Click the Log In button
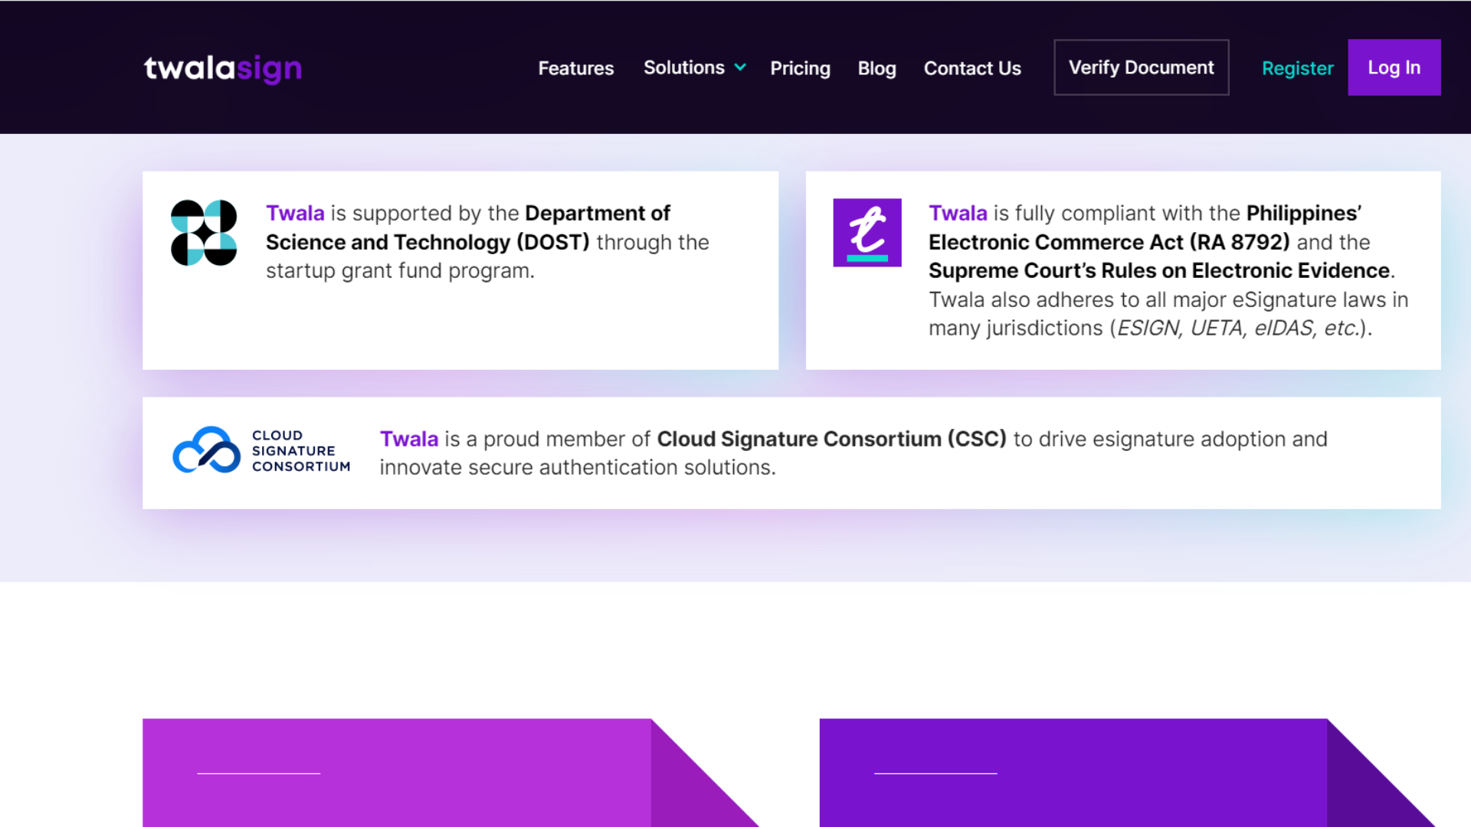The image size is (1471, 827). [x=1394, y=67]
